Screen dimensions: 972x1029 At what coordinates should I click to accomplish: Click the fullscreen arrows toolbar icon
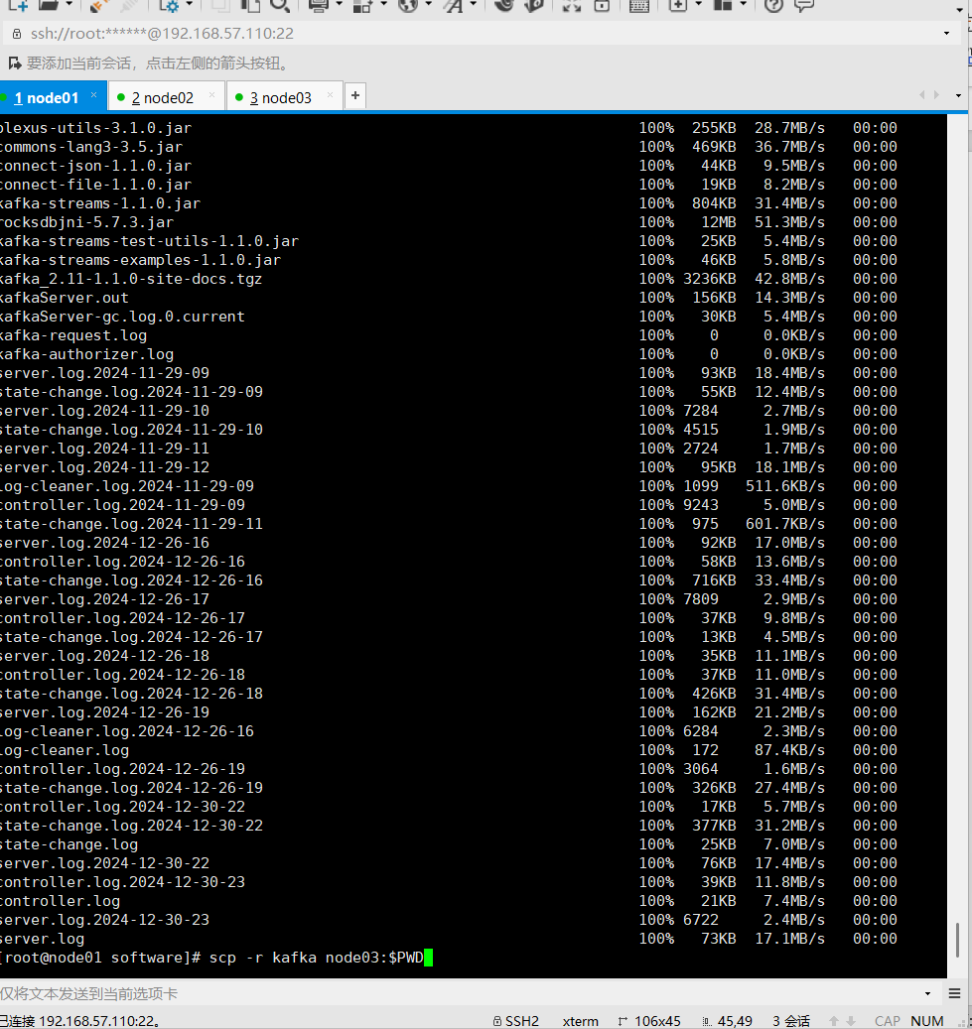point(572,5)
